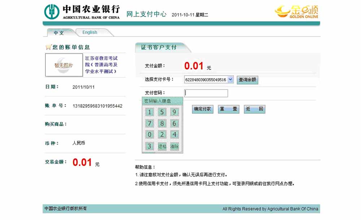This screenshot has height=220, width=361.
Task: Switch to the English tab
Action: (x=90, y=33)
